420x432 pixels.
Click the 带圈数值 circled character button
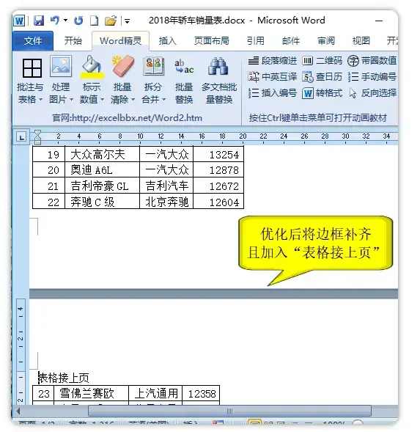(x=372, y=61)
